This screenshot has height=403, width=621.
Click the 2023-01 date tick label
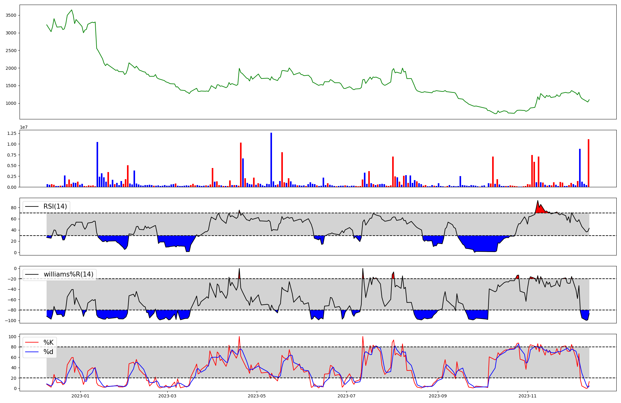(80, 396)
